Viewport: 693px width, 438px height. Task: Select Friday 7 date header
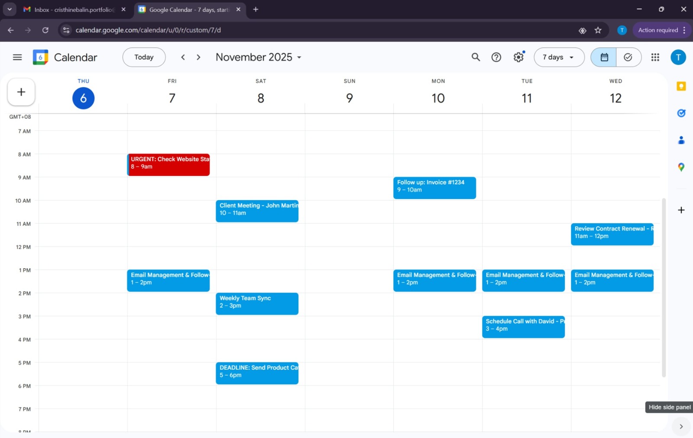pos(172,98)
